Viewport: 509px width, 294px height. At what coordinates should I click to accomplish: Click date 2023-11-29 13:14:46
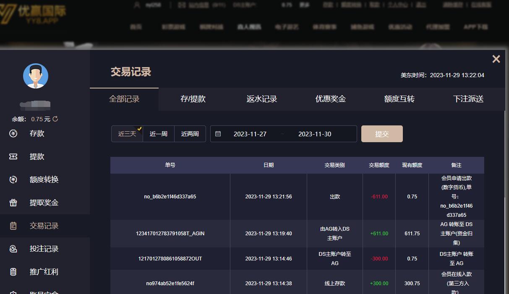click(x=269, y=259)
